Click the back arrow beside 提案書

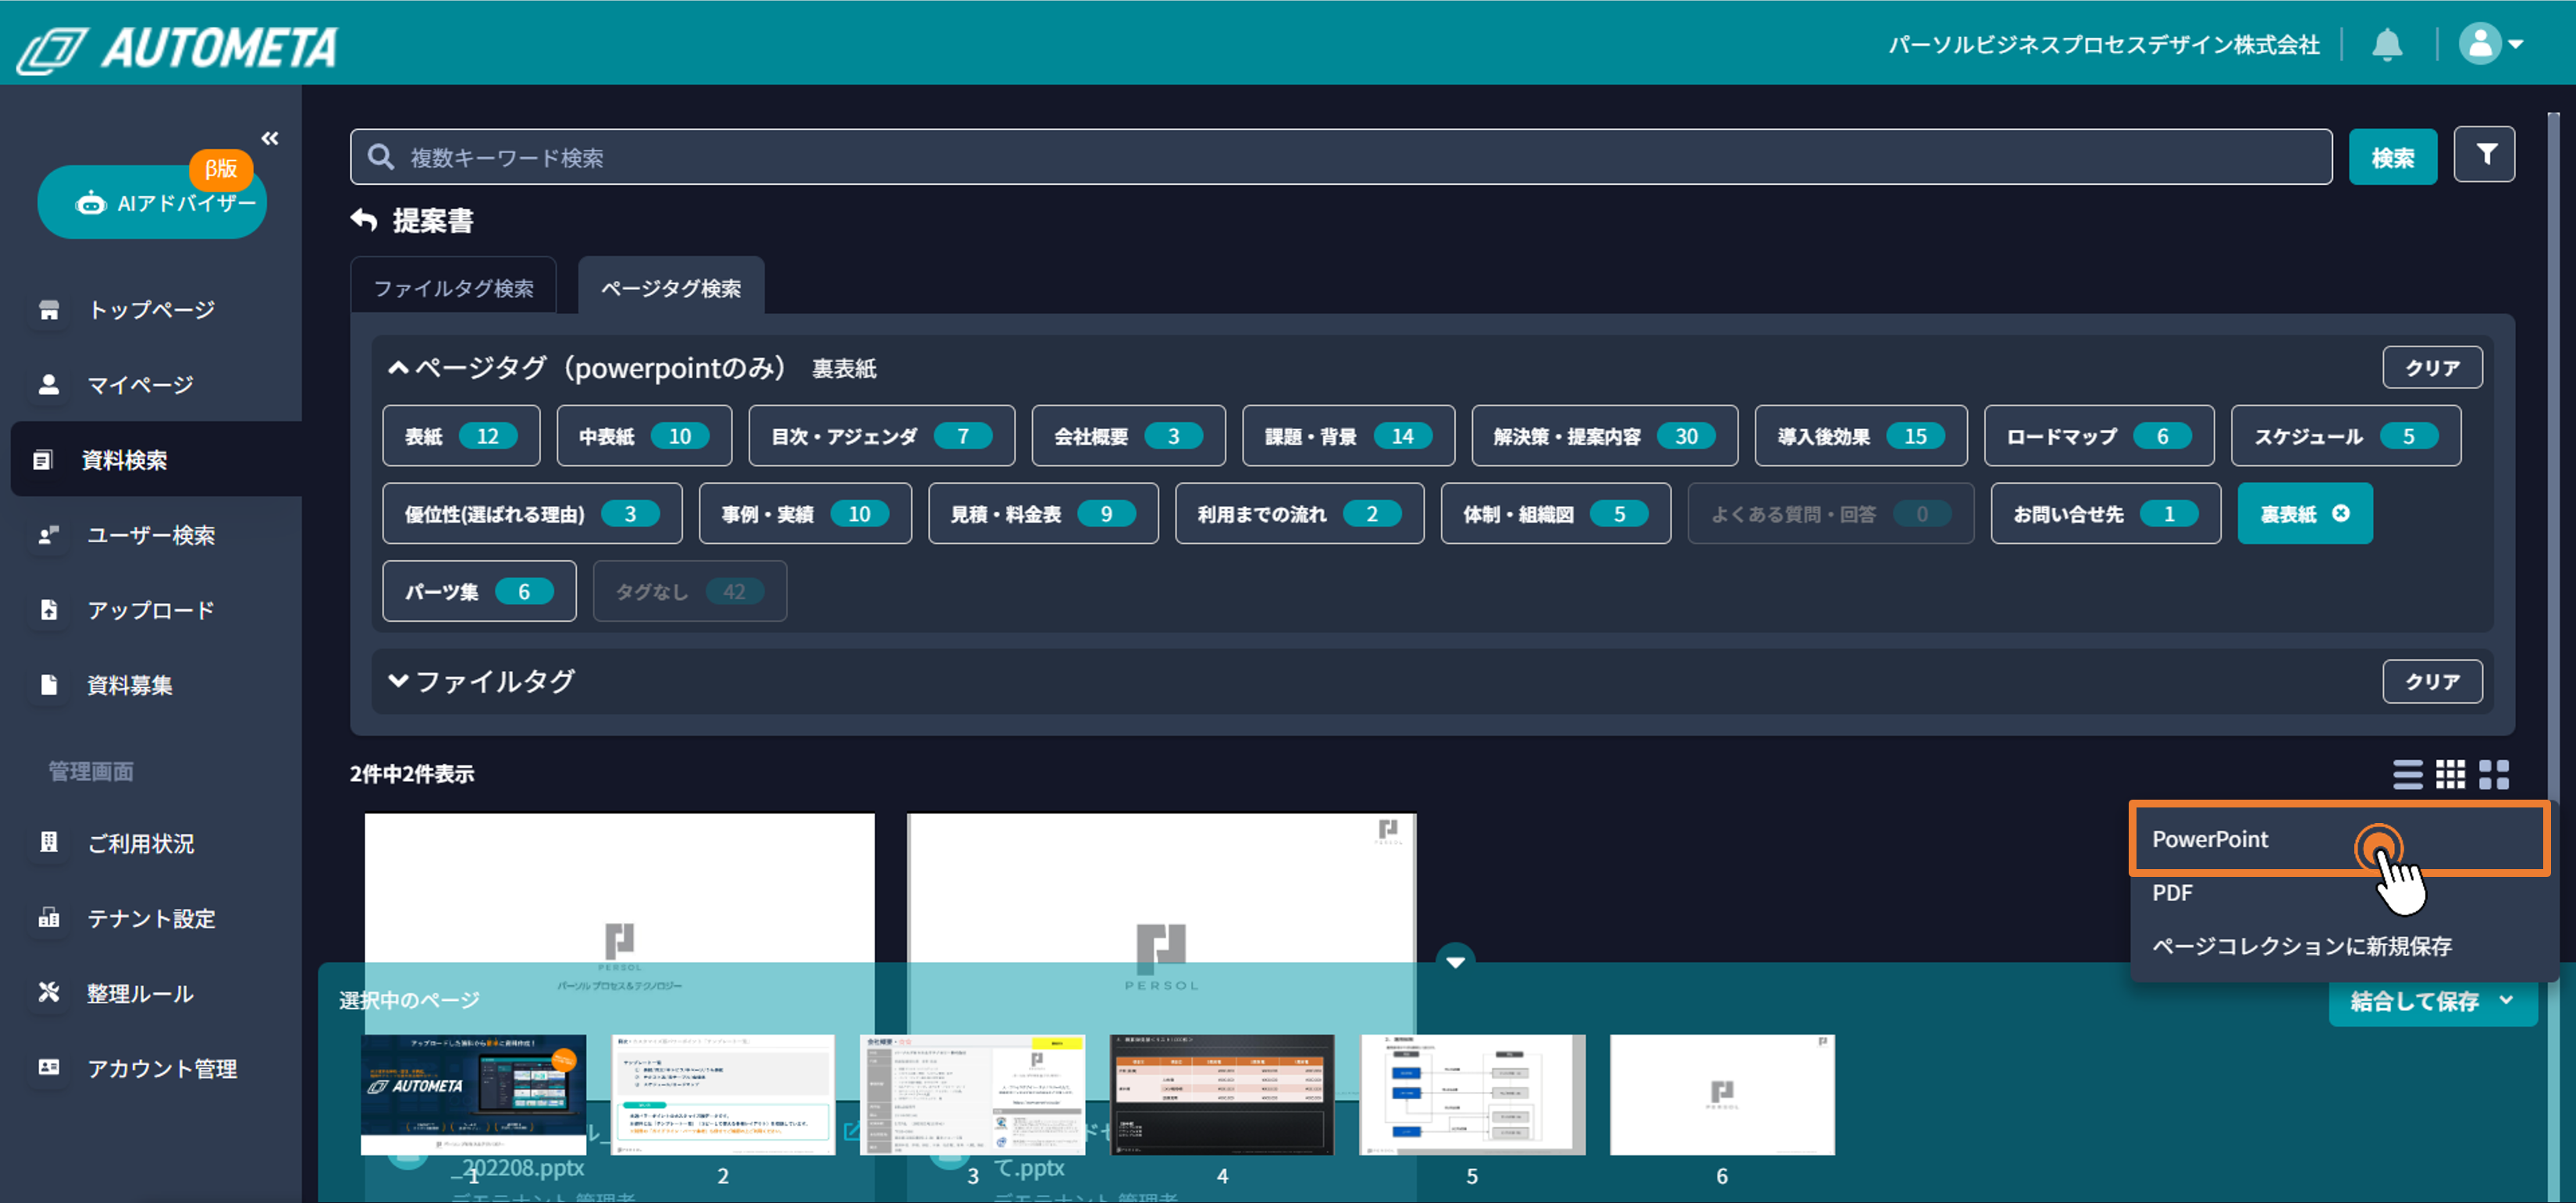364,220
